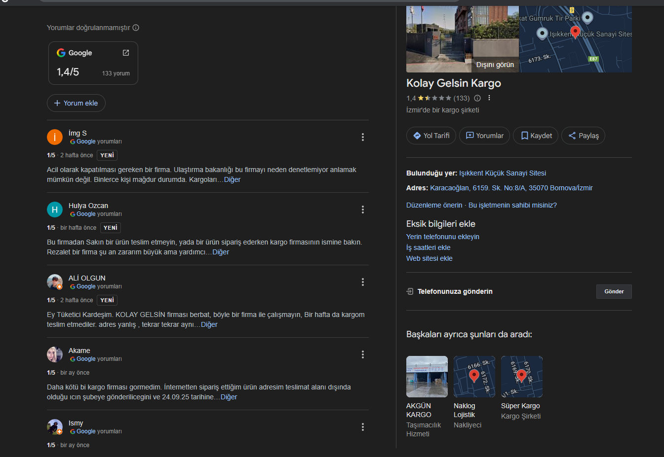664x457 pixels.
Task: Expand ALİ OLGUN review with Diğer
Action: [209, 324]
